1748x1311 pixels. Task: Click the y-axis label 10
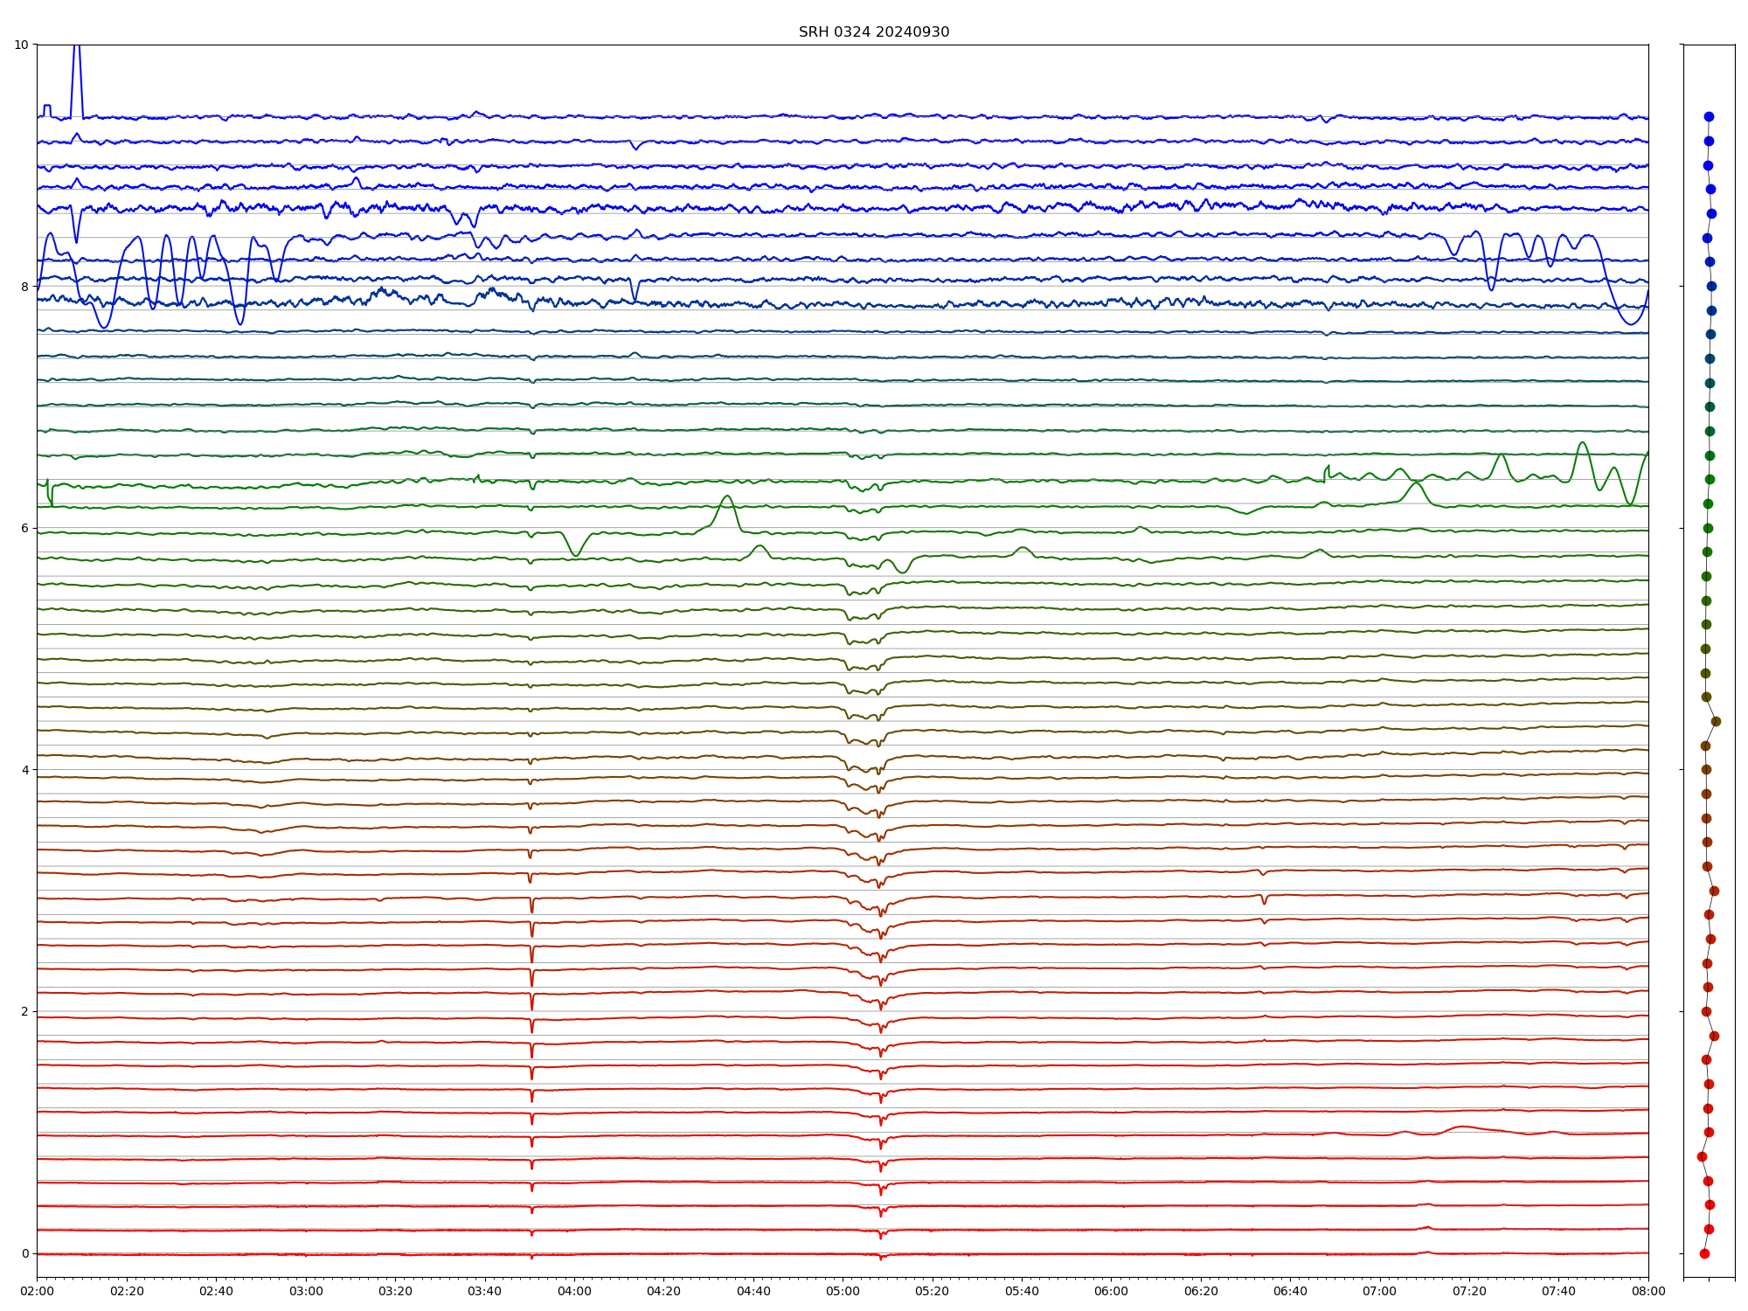pyautogui.click(x=21, y=45)
